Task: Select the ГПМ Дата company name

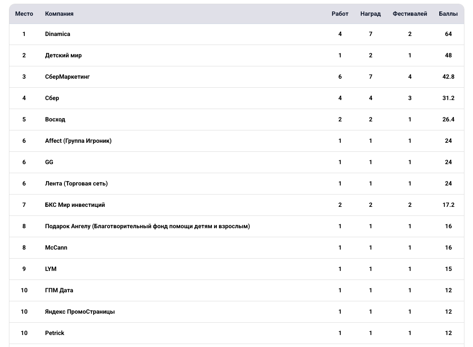Action: pos(59,290)
